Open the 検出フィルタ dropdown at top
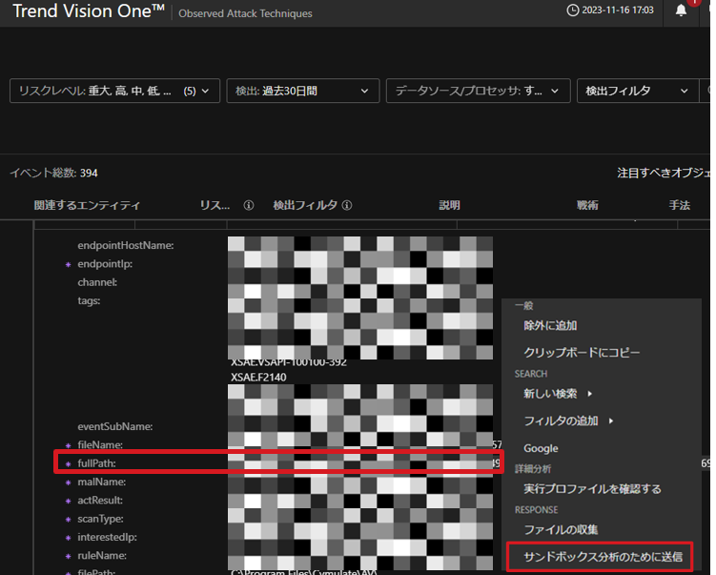Screen dimensions: 716x575 pos(637,91)
